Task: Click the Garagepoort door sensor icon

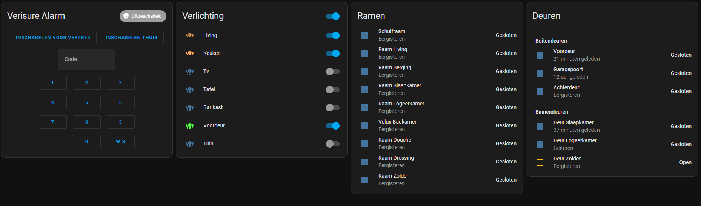Action: click(540, 73)
